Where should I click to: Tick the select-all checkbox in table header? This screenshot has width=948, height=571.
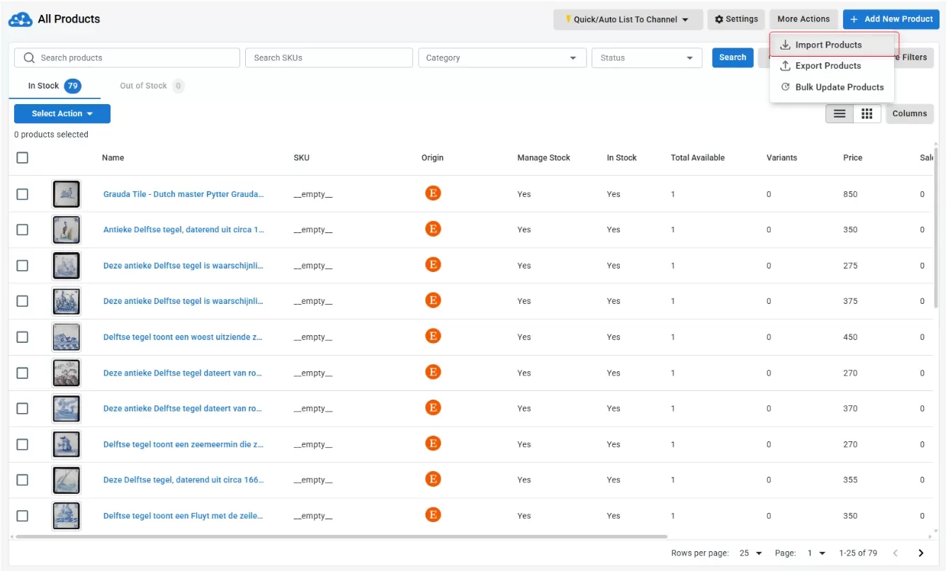coord(23,158)
